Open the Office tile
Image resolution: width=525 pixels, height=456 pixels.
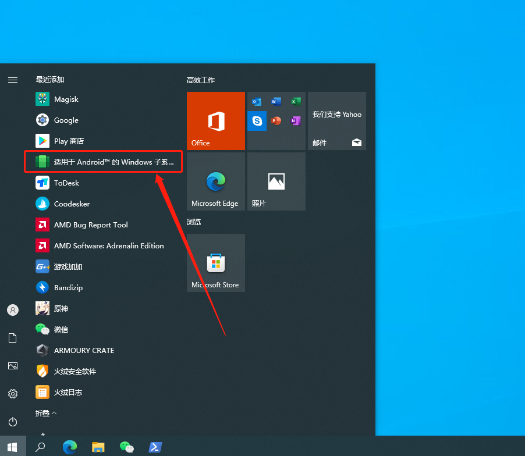point(216,121)
